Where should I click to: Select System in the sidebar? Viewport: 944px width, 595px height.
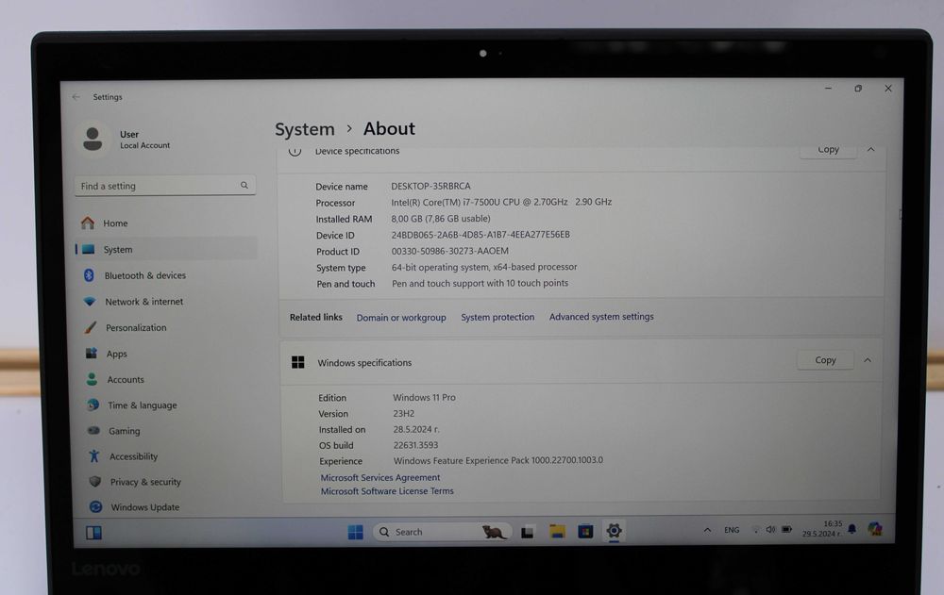pyautogui.click(x=166, y=249)
